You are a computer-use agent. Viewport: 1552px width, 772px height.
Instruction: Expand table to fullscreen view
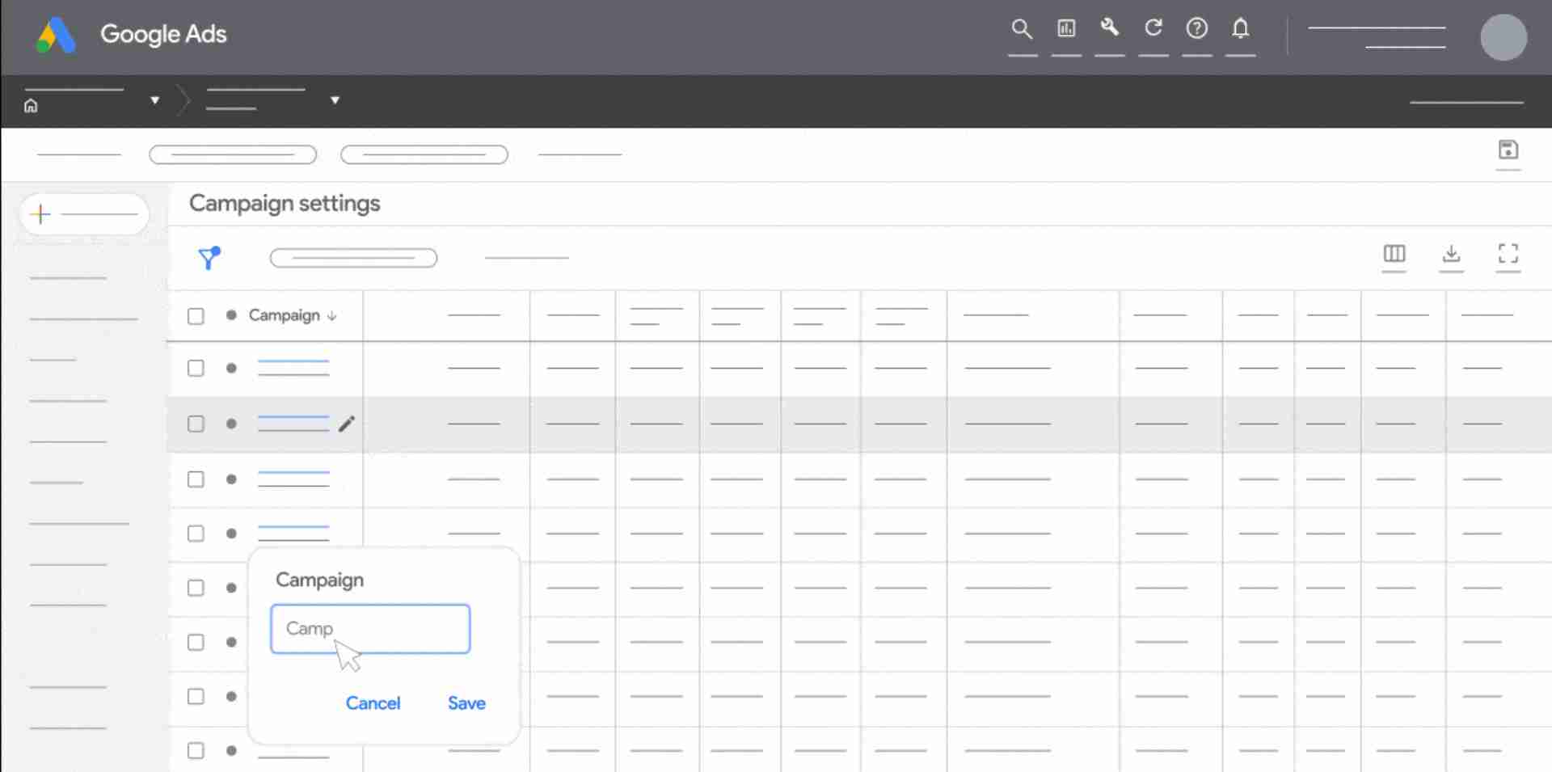pyautogui.click(x=1508, y=257)
